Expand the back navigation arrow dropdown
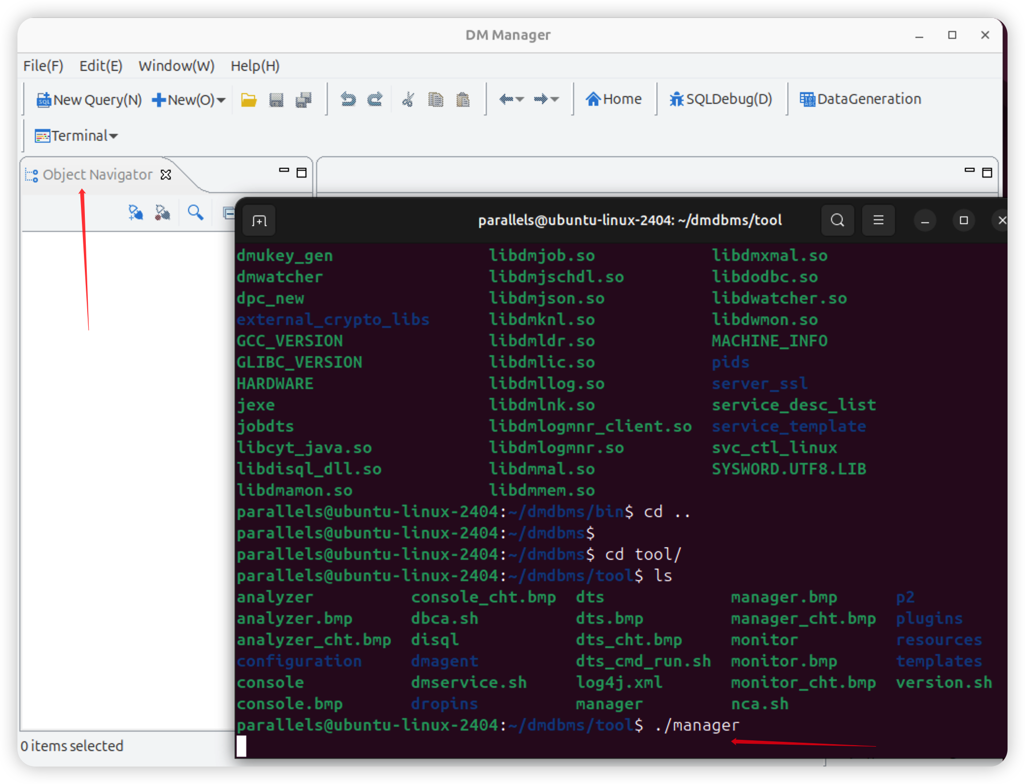This screenshot has width=1025, height=784. tap(520, 99)
